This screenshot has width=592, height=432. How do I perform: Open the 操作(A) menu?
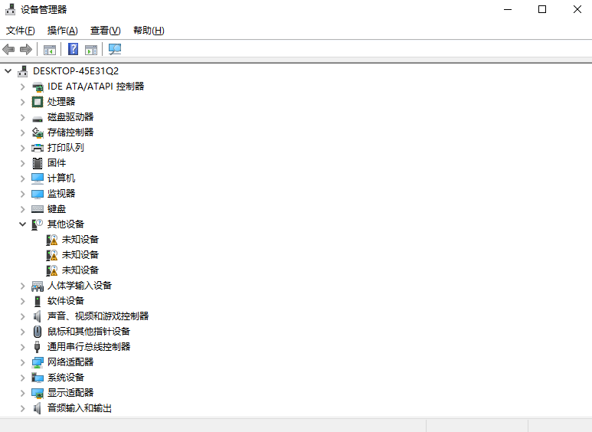point(62,31)
